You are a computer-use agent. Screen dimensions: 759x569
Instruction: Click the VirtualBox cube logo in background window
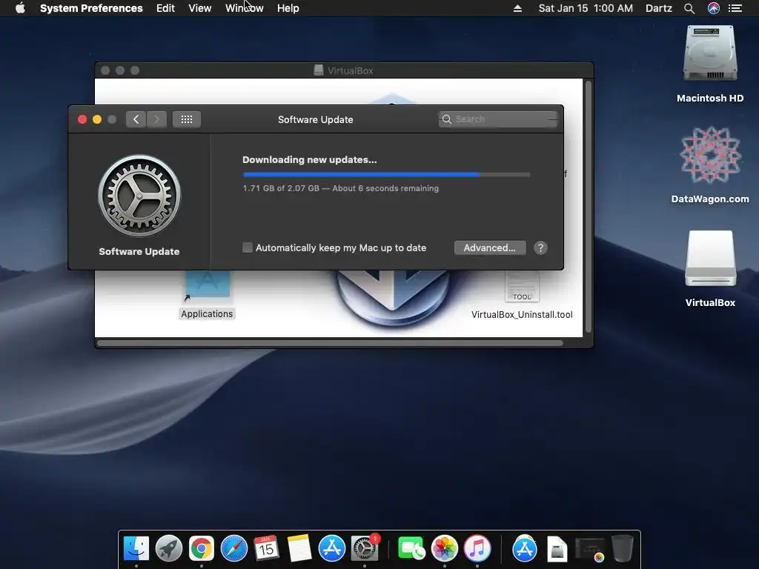393,298
